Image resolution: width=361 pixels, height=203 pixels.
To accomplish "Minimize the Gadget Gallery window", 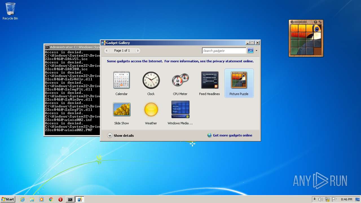I will [248, 43].
